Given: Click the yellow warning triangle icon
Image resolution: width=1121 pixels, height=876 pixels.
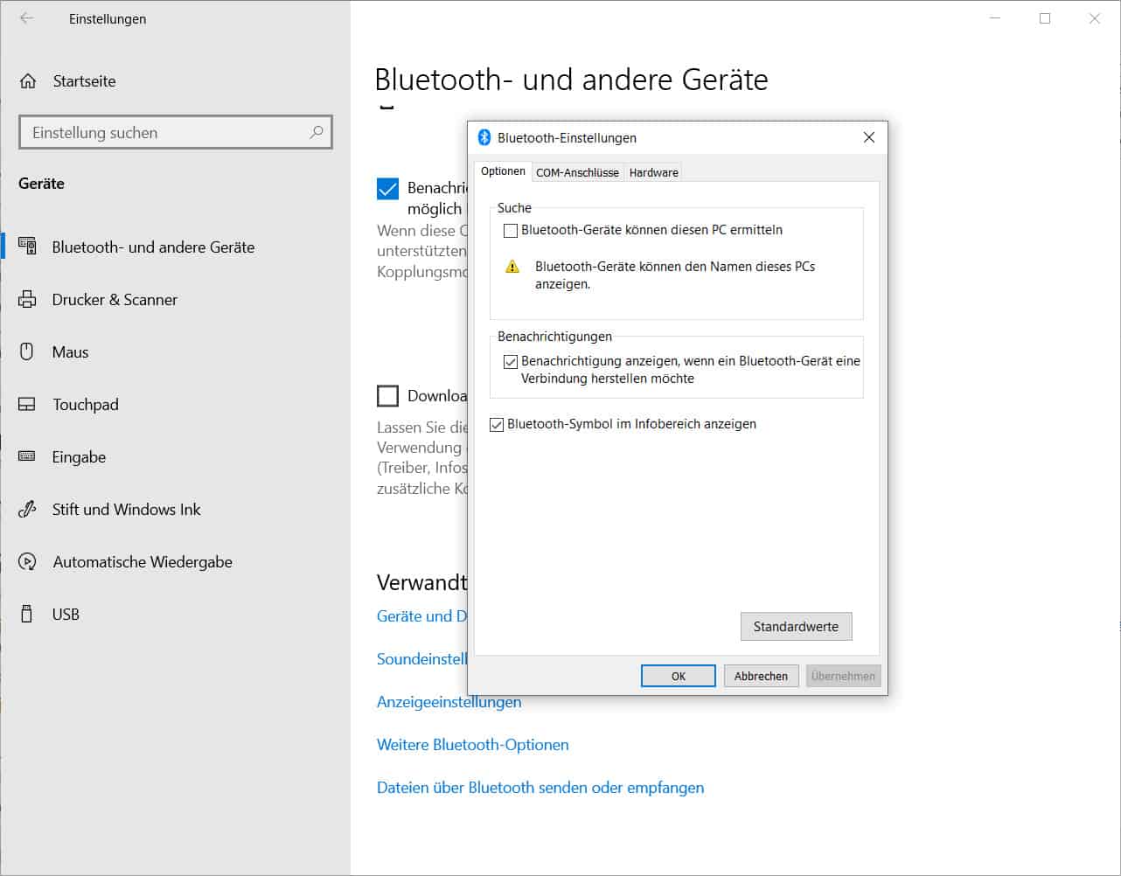Looking at the screenshot, I should point(512,267).
